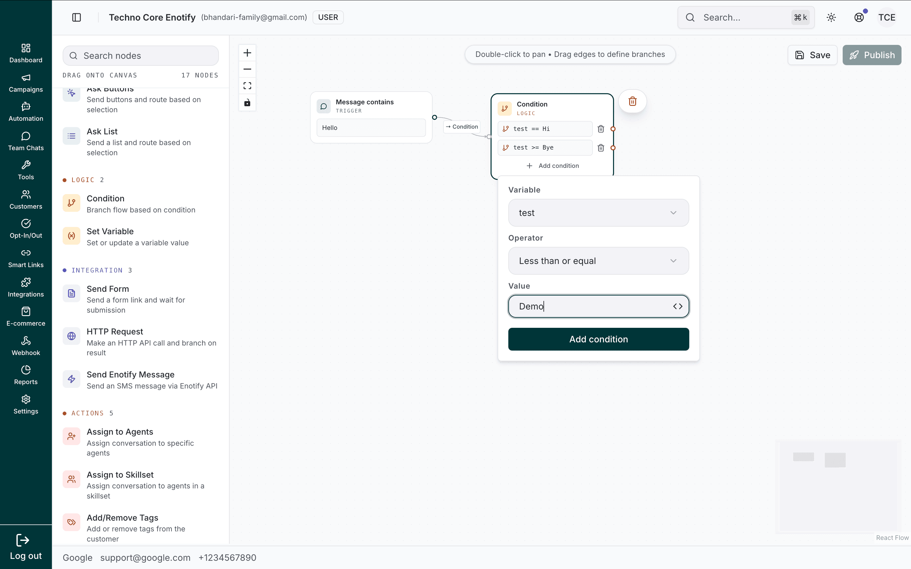Select the Ask List node icon

coord(71,136)
